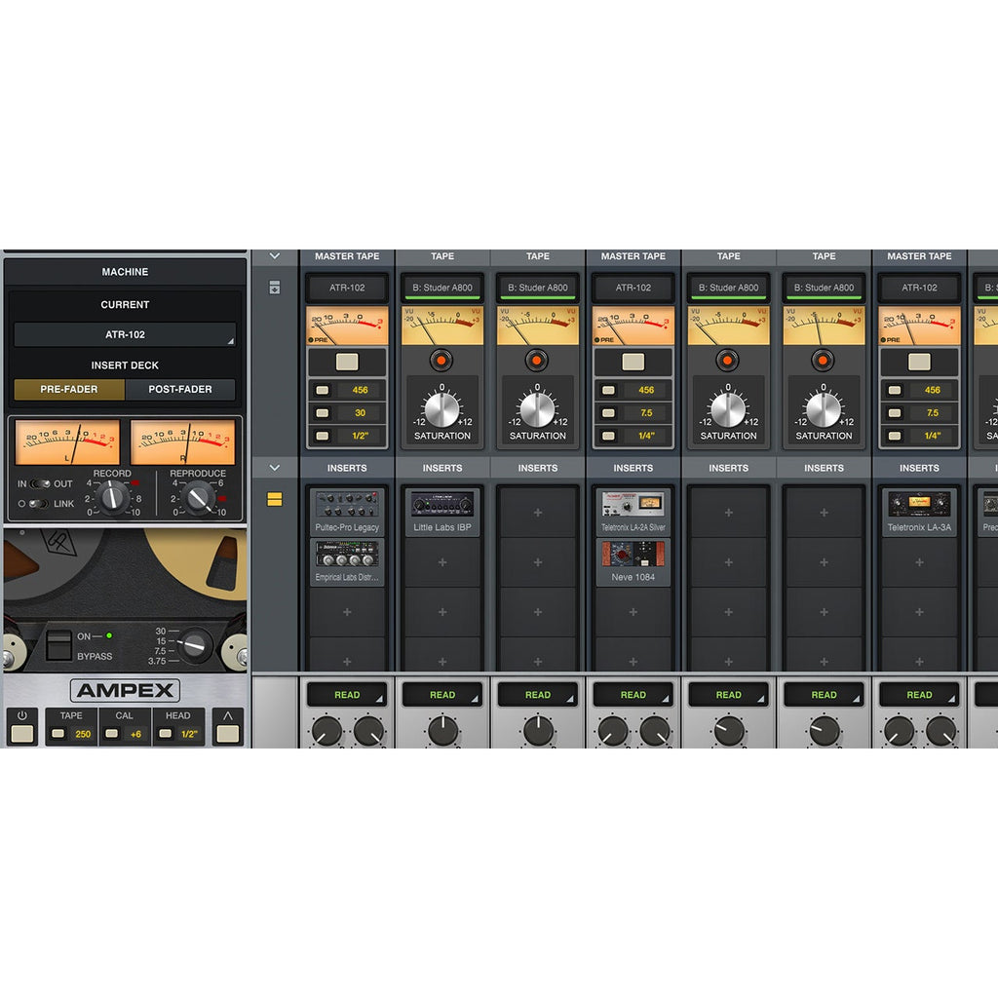Viewport: 998px width, 998px height.
Task: Open the Teletronix LA-2A Silver insert
Action: point(633,511)
